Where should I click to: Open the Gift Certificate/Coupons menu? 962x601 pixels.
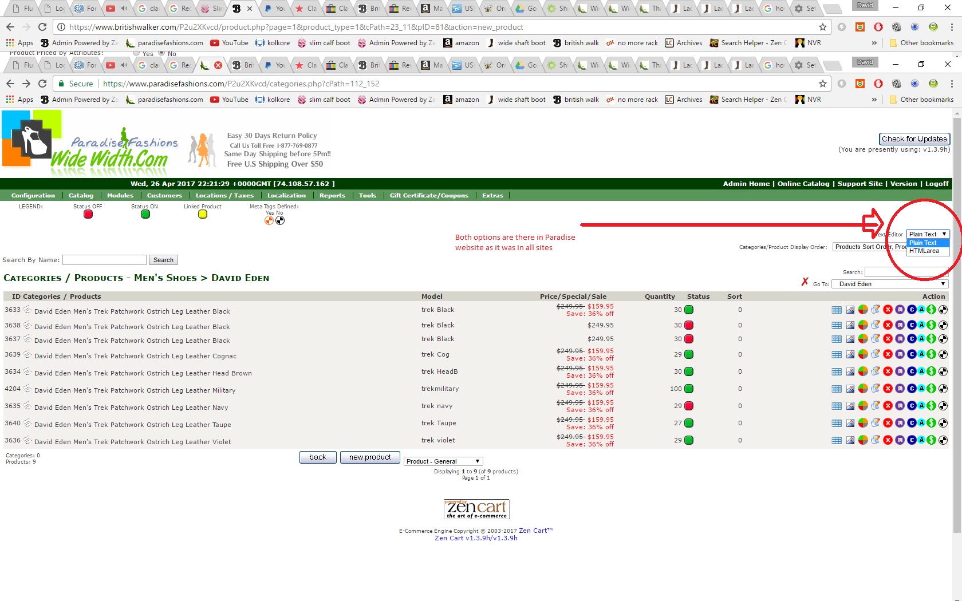click(x=429, y=195)
